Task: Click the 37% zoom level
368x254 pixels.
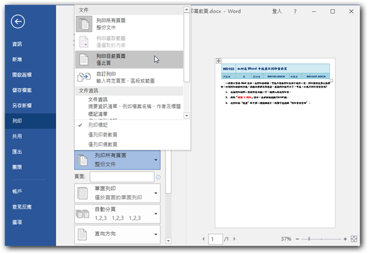Action: coord(286,239)
